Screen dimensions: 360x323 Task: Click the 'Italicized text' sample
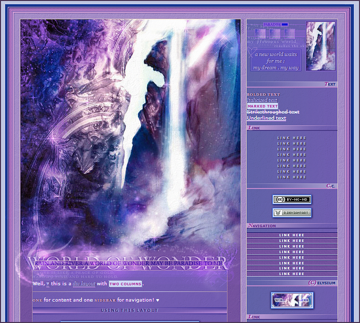[262, 100]
